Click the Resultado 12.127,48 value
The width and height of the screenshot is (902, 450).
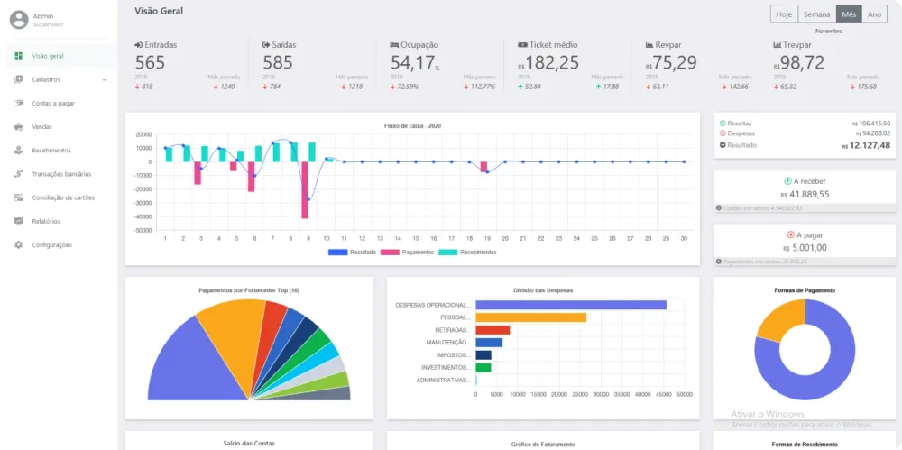(866, 145)
